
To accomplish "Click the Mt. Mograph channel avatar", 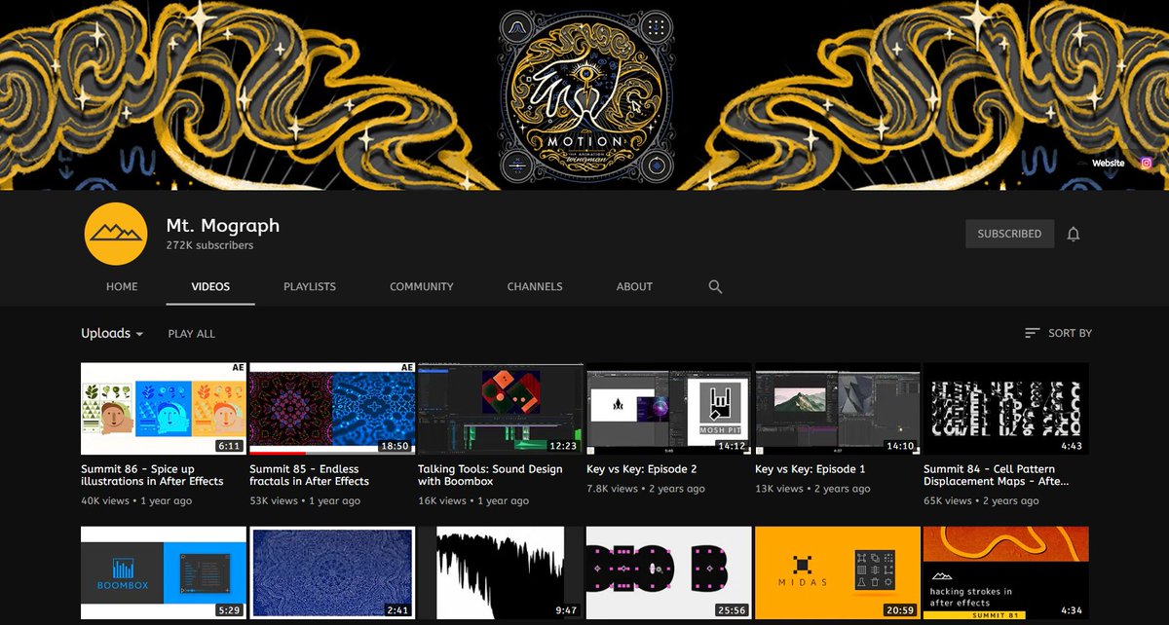I will [x=115, y=235].
